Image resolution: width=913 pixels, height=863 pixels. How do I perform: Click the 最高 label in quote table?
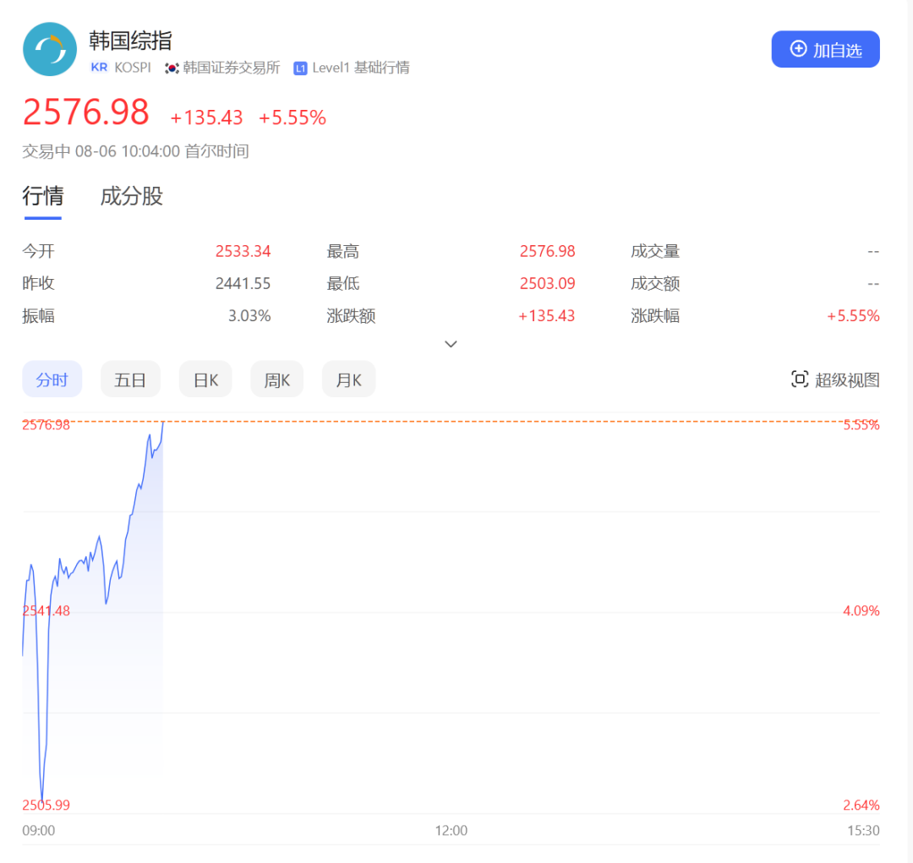click(x=343, y=251)
